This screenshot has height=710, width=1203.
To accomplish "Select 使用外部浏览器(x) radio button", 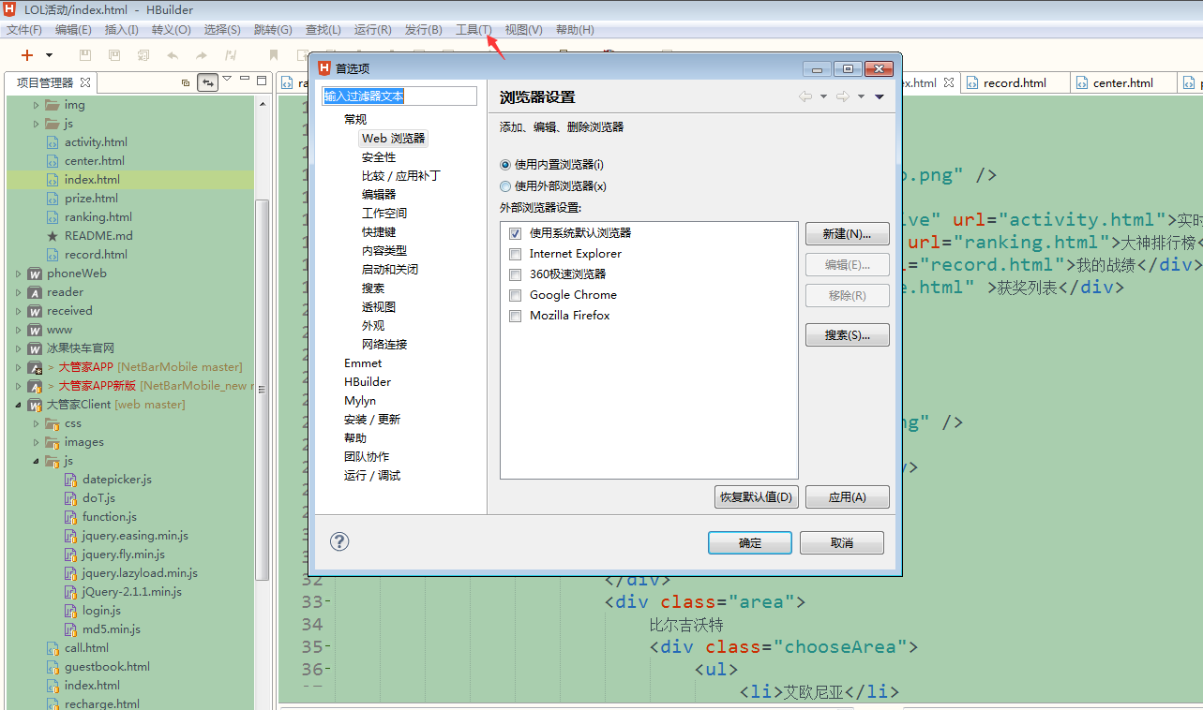I will point(505,186).
